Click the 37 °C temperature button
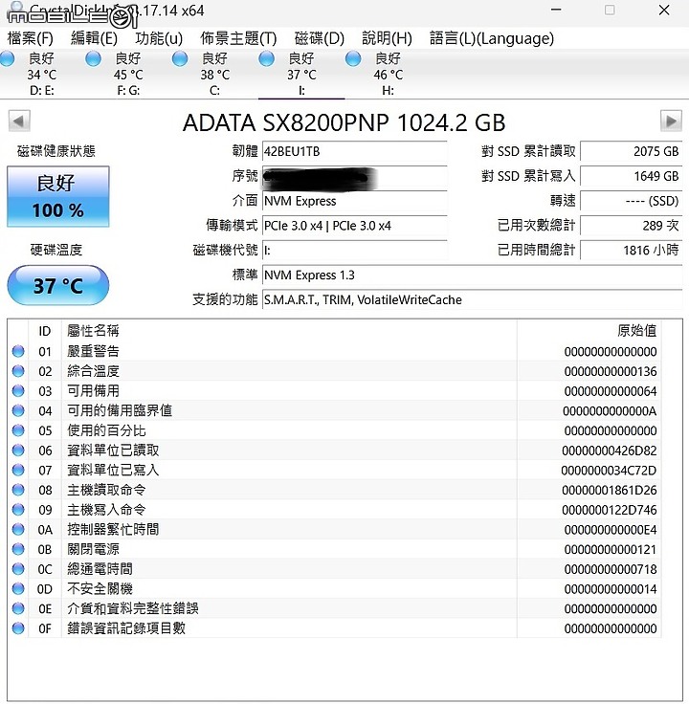Viewport: 689px width, 704px height. (58, 286)
